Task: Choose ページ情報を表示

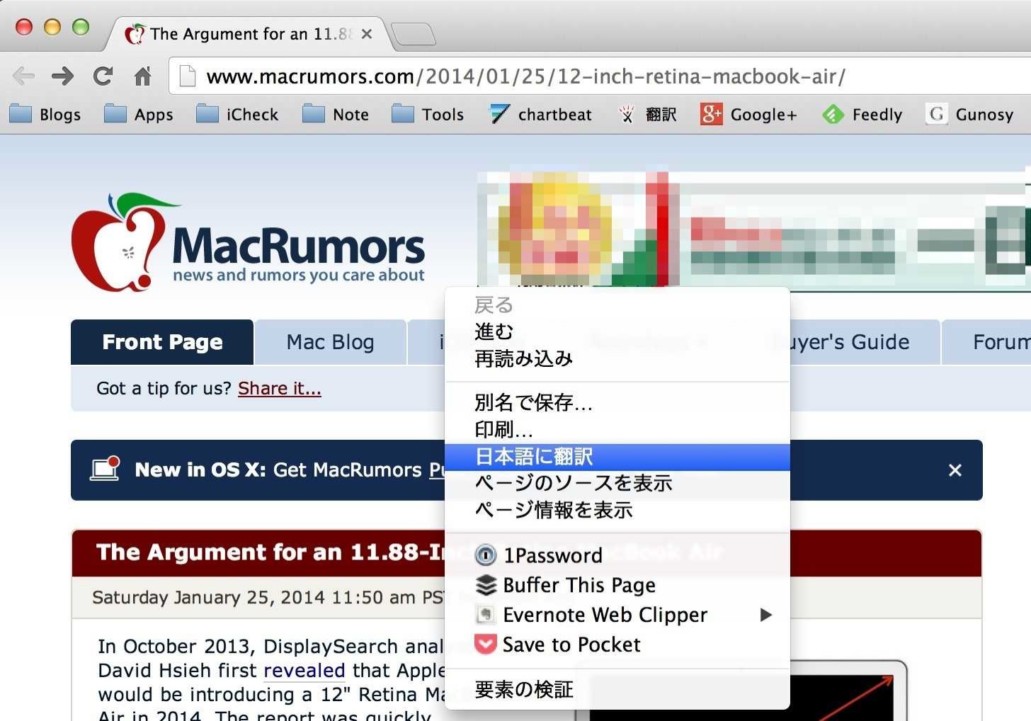Action: (617, 510)
